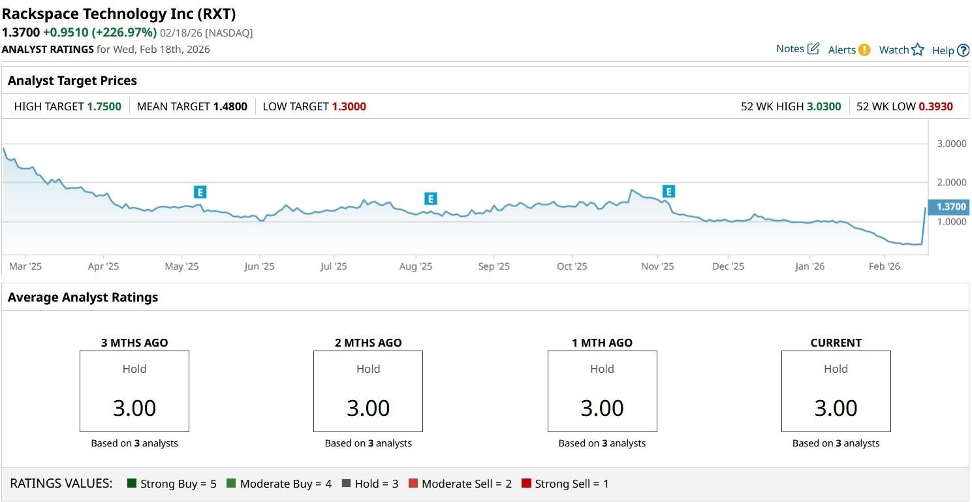Click the Help question mark icon
The height and width of the screenshot is (502, 972).
click(963, 50)
